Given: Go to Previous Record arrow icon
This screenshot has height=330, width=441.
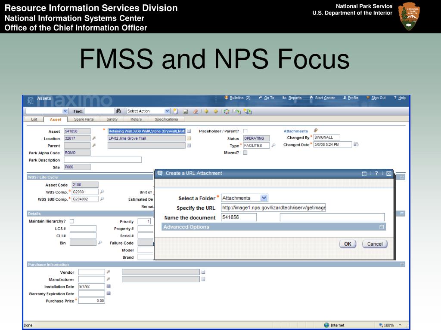Looking at the screenshot, I should tap(206, 111).
